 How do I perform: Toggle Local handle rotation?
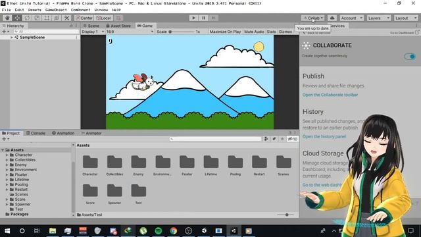pos(104,18)
